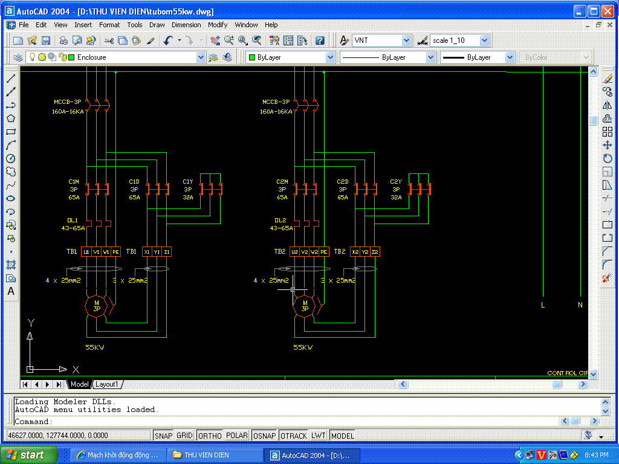Expand the Enclosure layer dropdown

[x=201, y=57]
